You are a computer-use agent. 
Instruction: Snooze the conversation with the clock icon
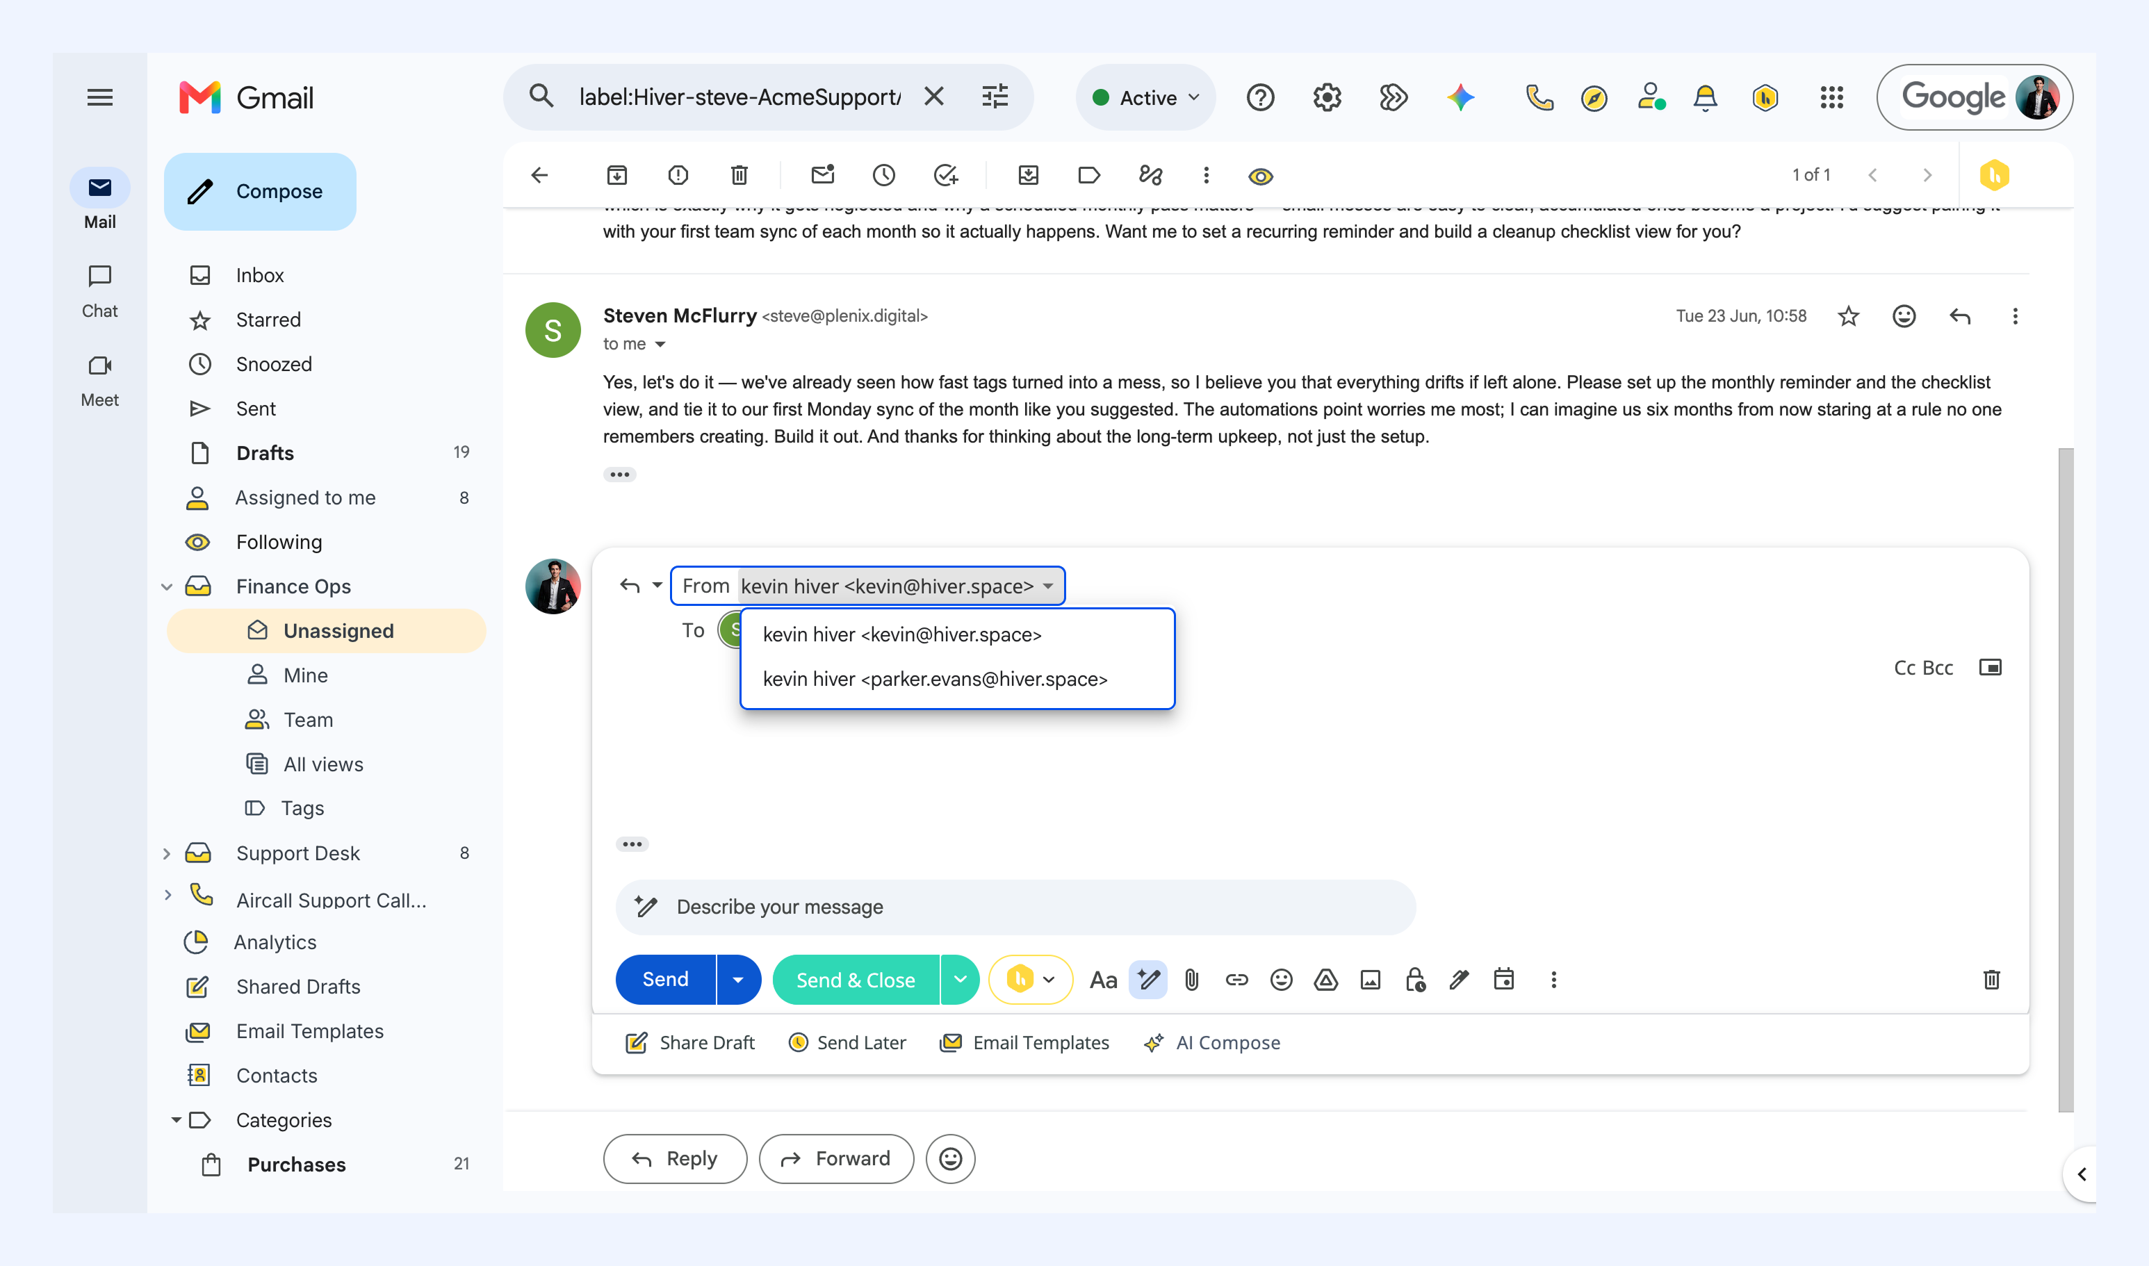tap(884, 175)
